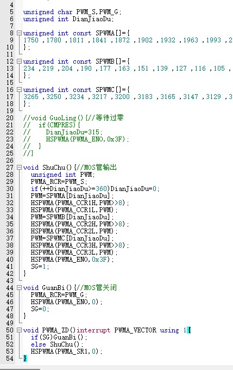The height and width of the screenshot is (370, 233).
Task: Click the value 1780 in SPWMA
Action: point(54,40)
